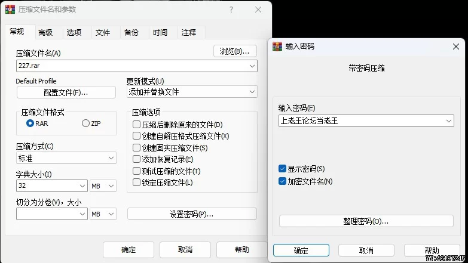Click the WinRAR icon in the archive dialog title
Viewport: 468px width, 263px height.
10,9
